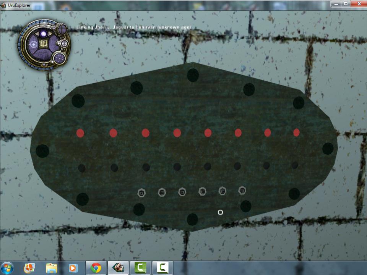Click the eye icon on the KI dial

[x=44, y=34]
